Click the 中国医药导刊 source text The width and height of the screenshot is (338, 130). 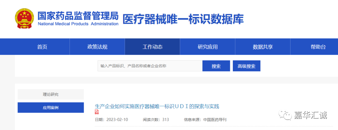click(215, 120)
